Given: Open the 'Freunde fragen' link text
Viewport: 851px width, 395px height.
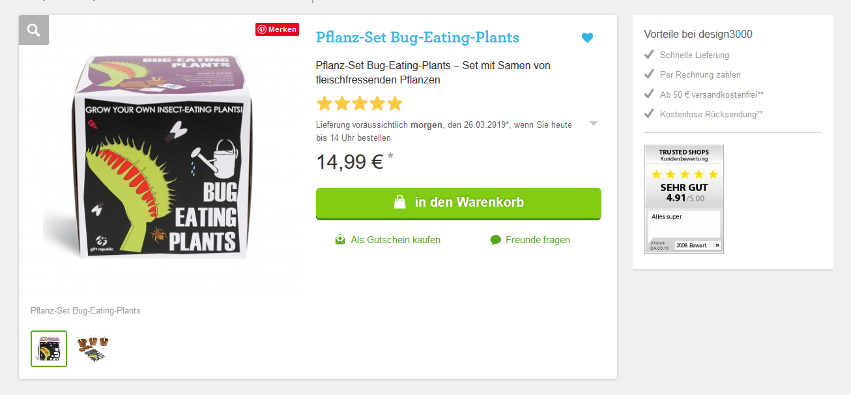Looking at the screenshot, I should (538, 240).
